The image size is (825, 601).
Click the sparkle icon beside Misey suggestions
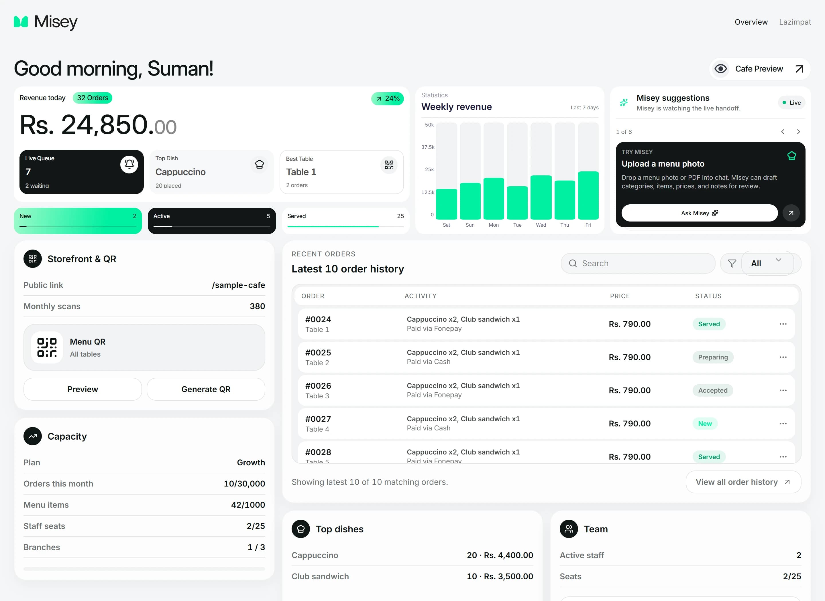coord(624,102)
